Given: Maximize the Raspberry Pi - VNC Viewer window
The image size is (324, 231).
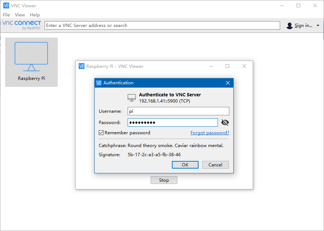Looking at the screenshot, I should point(227,66).
